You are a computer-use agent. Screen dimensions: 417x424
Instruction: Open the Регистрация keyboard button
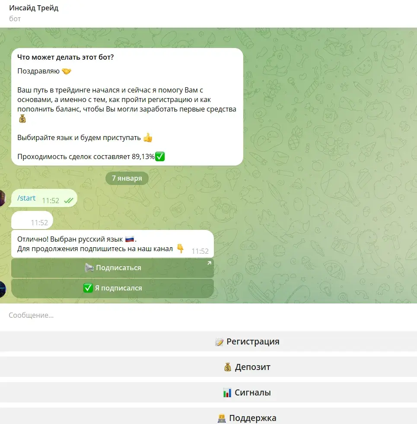[x=208, y=341]
